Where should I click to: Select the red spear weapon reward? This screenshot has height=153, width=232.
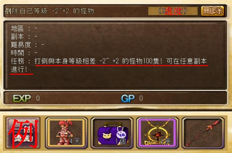203,133
